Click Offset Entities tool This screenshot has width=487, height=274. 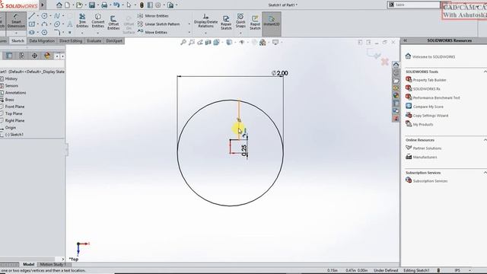coord(113,22)
